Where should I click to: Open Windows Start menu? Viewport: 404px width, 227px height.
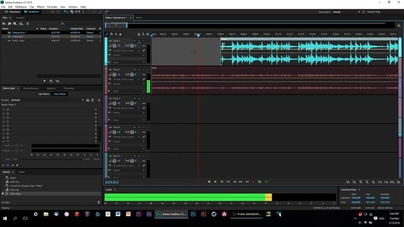(5, 218)
